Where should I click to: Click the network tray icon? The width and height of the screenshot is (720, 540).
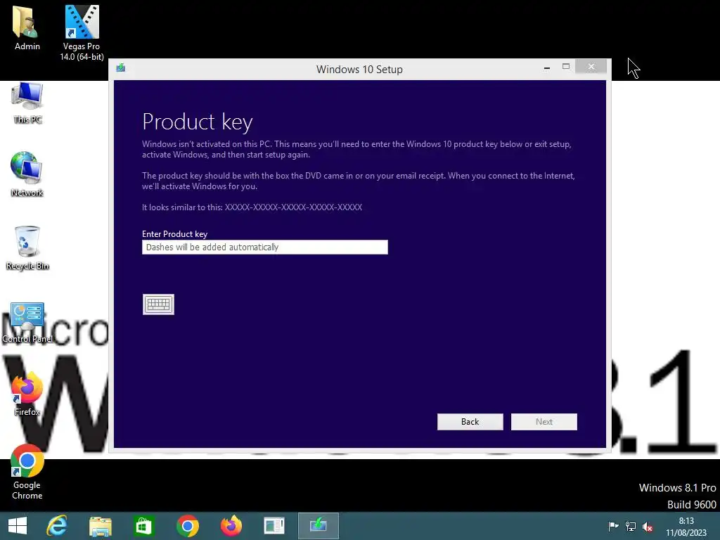pyautogui.click(x=631, y=526)
